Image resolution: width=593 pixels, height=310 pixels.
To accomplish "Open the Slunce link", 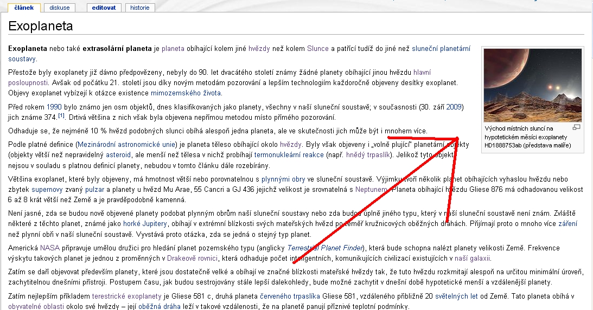I will click(x=318, y=48).
